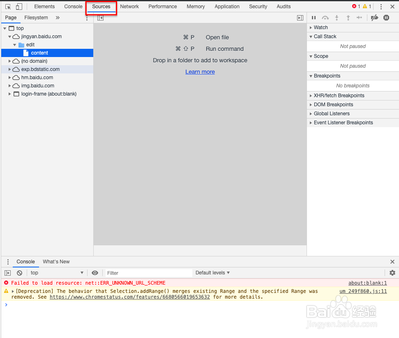Image resolution: width=399 pixels, height=338 pixels.
Task: Select the Filesystem navigator tab
Action: click(36, 18)
